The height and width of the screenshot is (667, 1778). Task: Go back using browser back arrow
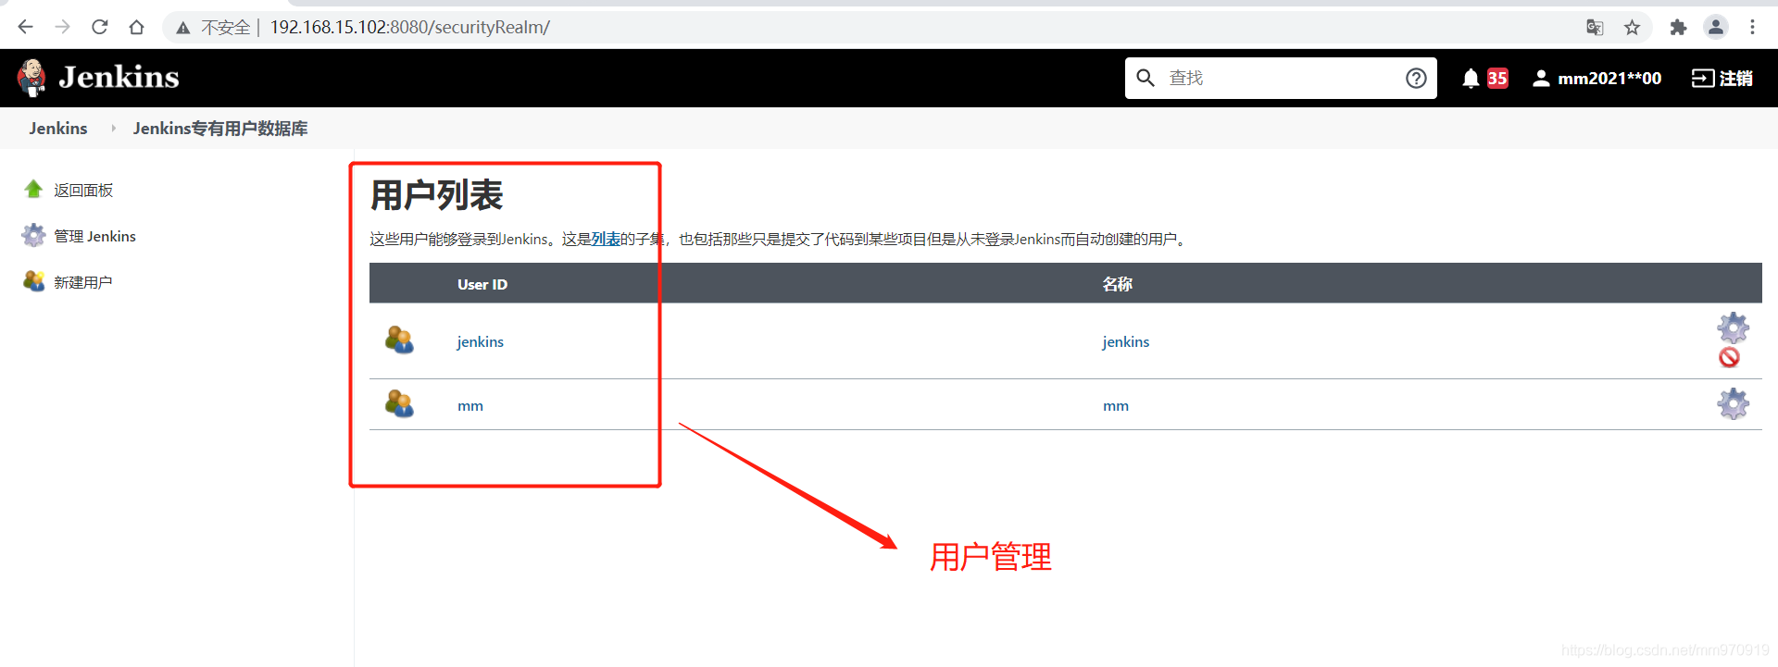26,27
